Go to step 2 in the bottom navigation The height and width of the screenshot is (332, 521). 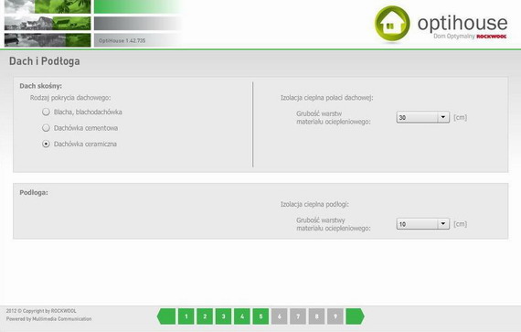coord(205,316)
